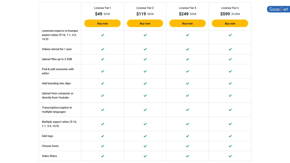Click Tier 1 checkmark for Video filters

point(103,156)
